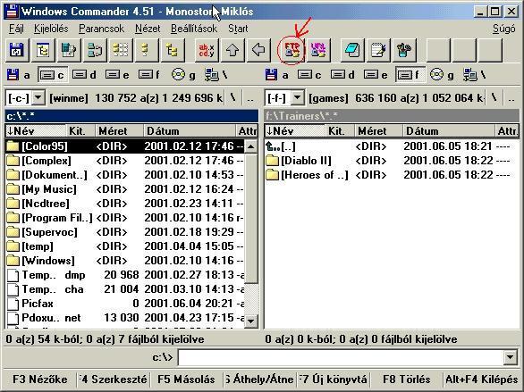Sort left panel by Dátum column header
524x392 pixels.
click(x=190, y=130)
